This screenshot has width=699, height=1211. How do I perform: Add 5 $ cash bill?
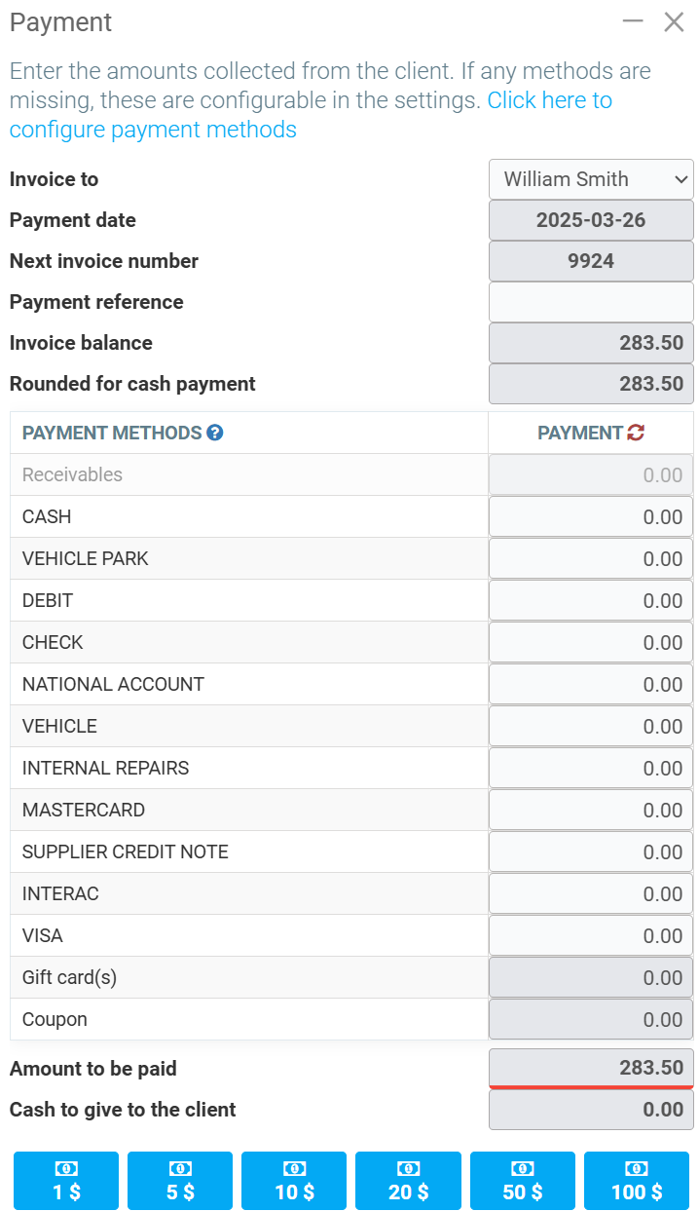[x=180, y=1181]
